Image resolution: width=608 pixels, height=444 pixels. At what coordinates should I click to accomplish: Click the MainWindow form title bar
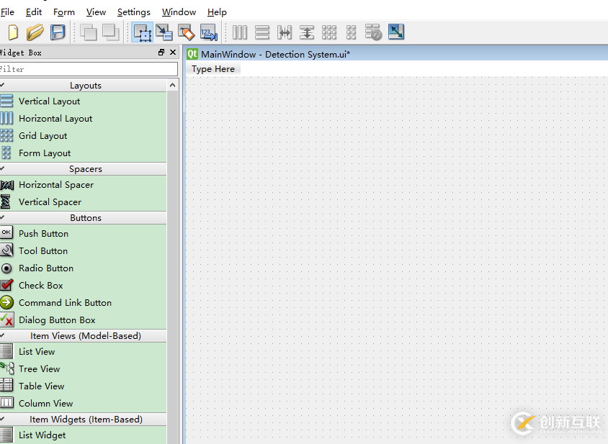click(397, 54)
